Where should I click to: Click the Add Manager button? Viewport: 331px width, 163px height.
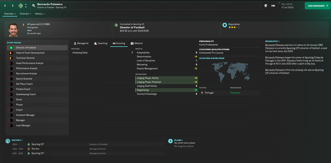tap(318, 6)
